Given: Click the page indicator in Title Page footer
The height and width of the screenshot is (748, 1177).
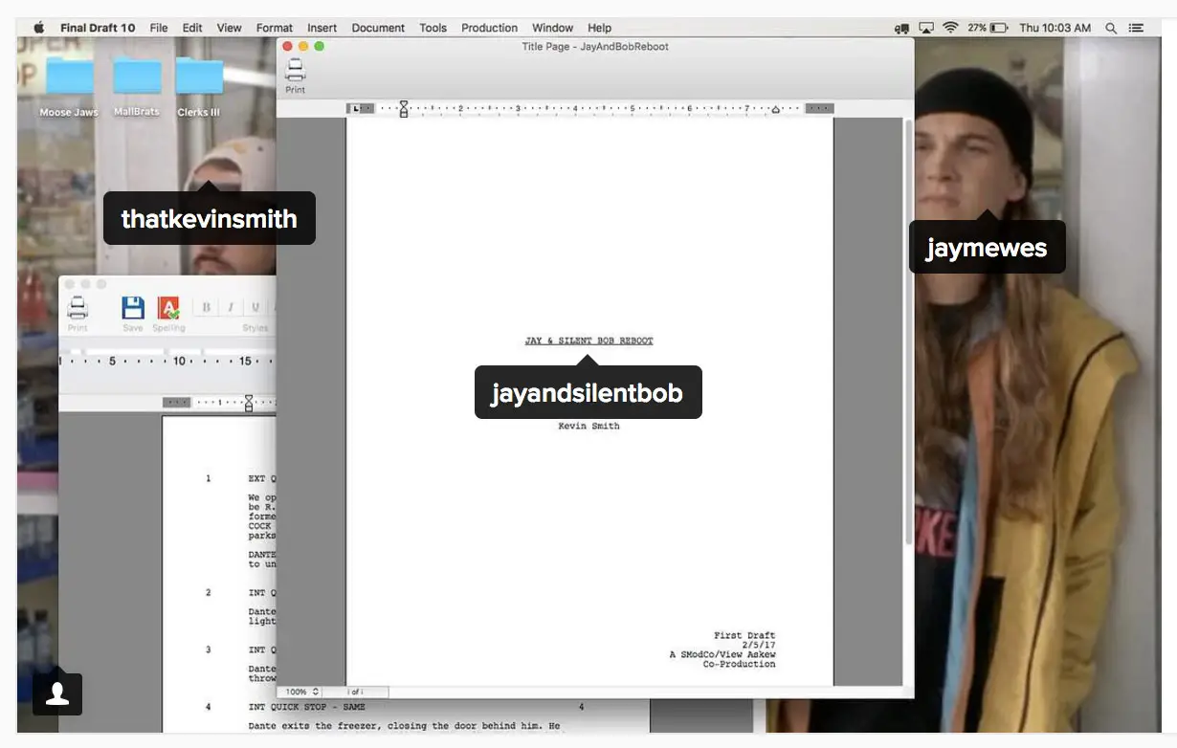Looking at the screenshot, I should click(x=356, y=692).
